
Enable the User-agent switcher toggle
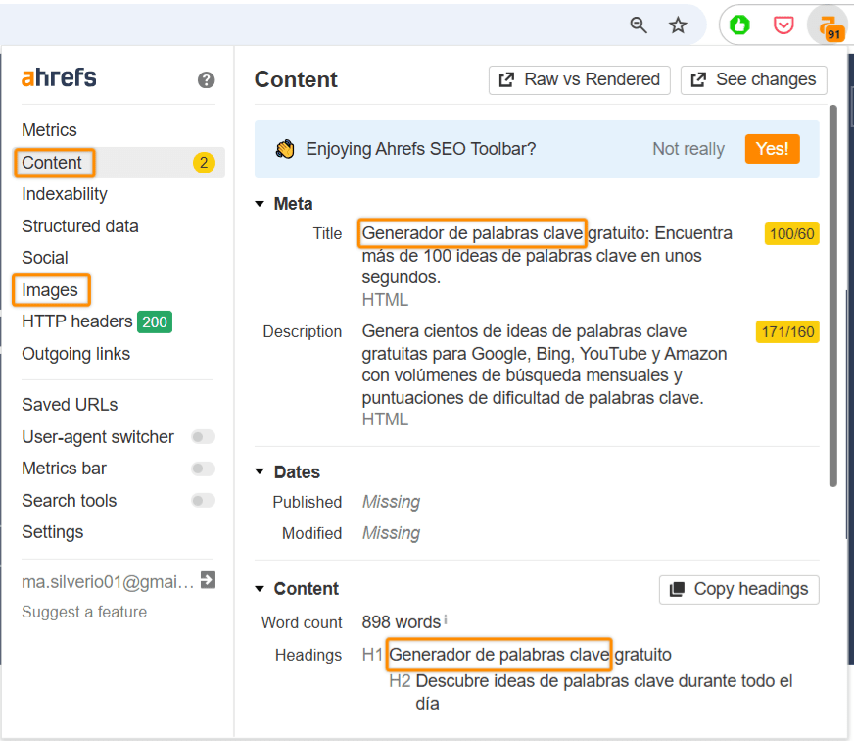[203, 436]
